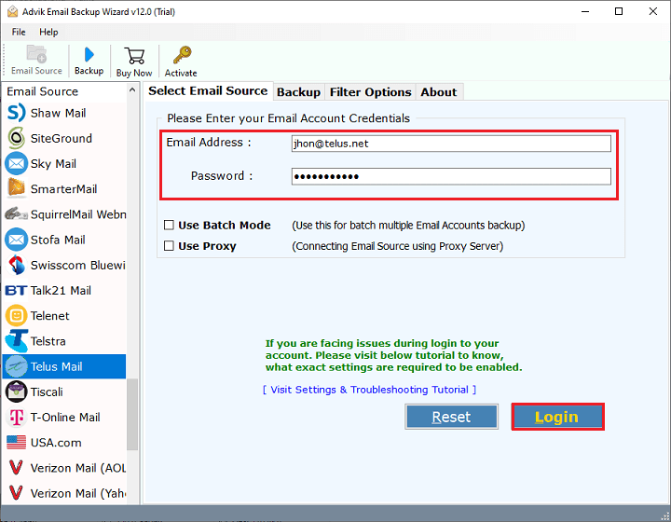The height and width of the screenshot is (522, 671).
Task: Select Talk21 Mail text in list
Action: pos(61,291)
